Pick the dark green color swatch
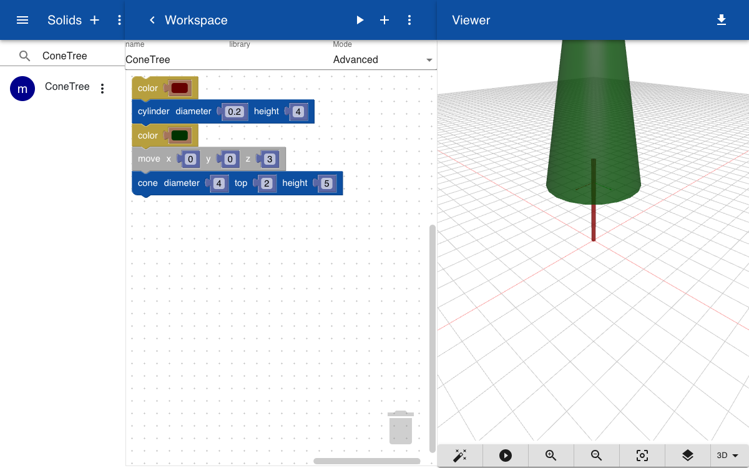749x468 pixels. click(x=180, y=135)
